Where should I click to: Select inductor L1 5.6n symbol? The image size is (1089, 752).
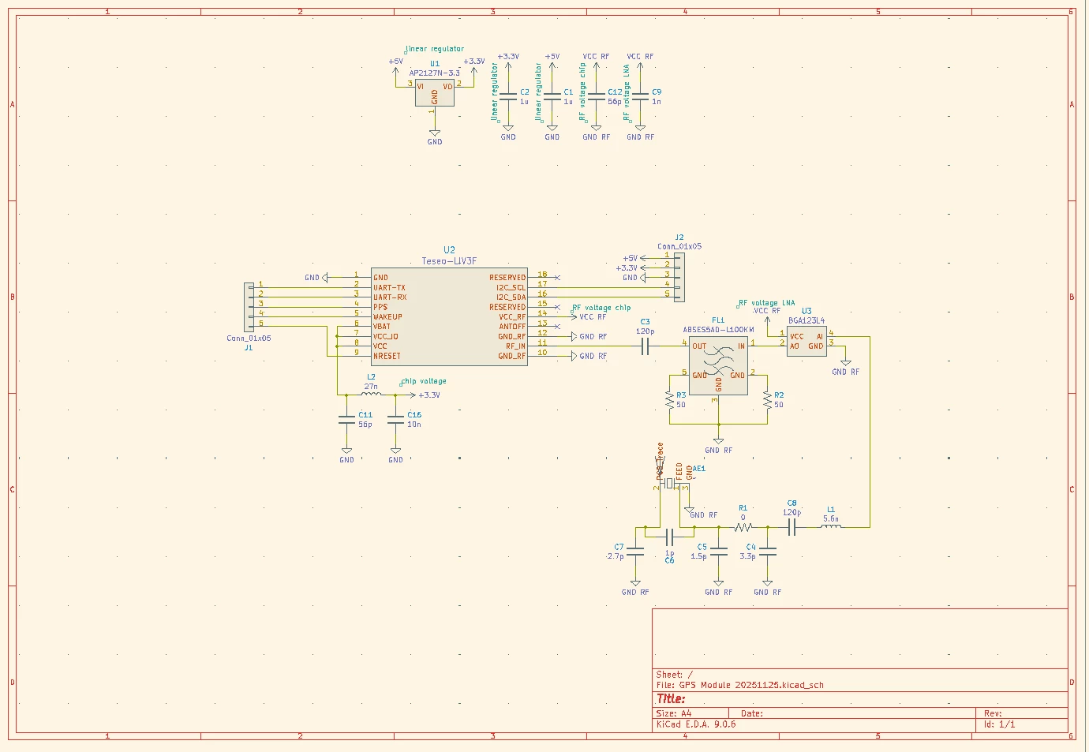pos(831,526)
